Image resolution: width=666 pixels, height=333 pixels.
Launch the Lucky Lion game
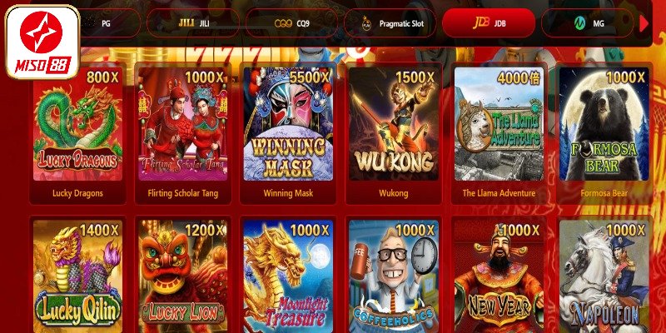pos(182,276)
